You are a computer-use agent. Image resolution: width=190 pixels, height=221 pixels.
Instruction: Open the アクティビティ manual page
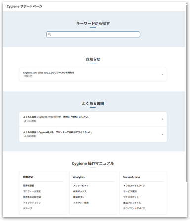81,186
